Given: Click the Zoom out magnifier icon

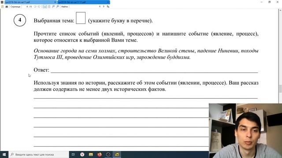Looking at the screenshot, I should [53, 7].
